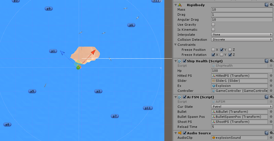
Task: Click the red X-axis gizmo arrow
Action: (x=93, y=52)
